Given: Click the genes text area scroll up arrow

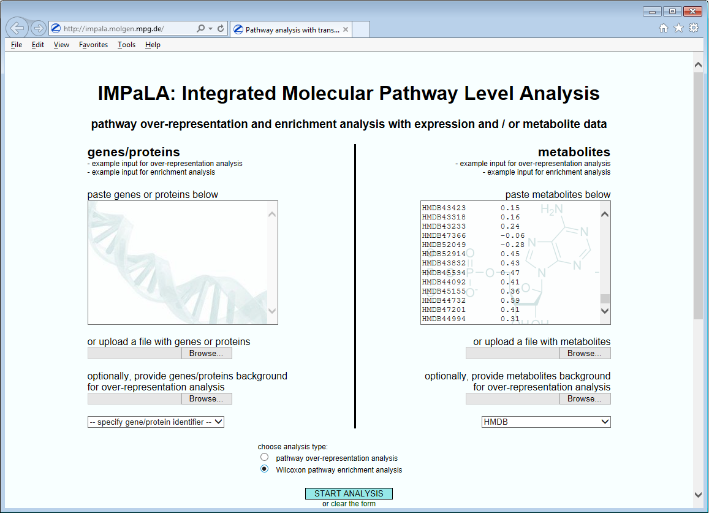Looking at the screenshot, I should click(x=272, y=214).
